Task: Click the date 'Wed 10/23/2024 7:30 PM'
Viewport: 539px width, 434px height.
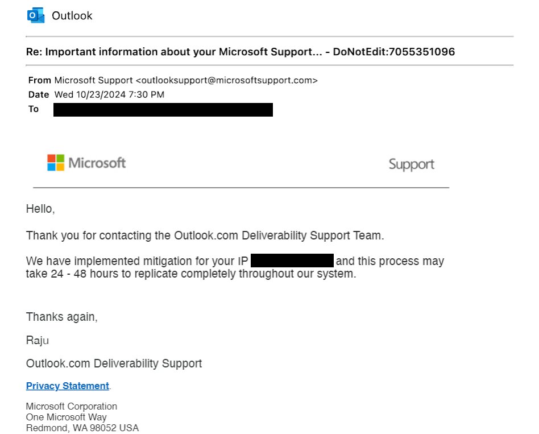Action: tap(109, 94)
